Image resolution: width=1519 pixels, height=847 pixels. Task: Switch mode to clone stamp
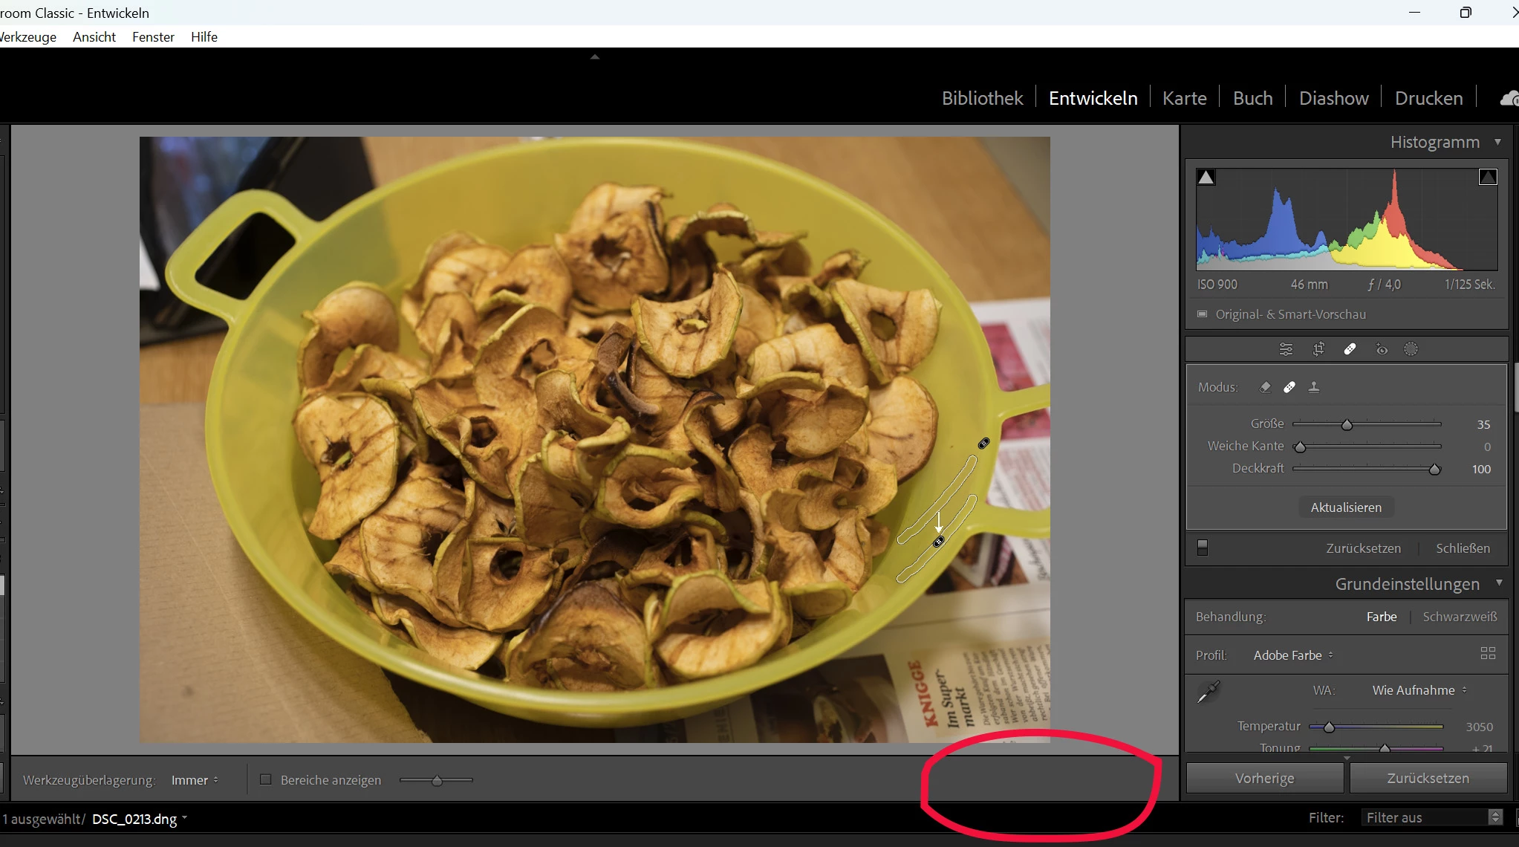tap(1314, 387)
